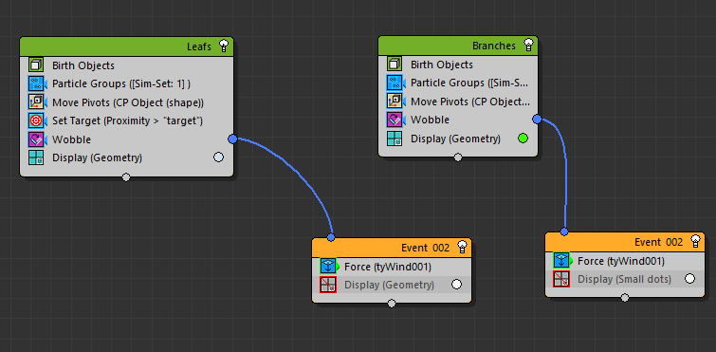
Task: Click disabled Display (Small dots) icon
Action: click(561, 279)
